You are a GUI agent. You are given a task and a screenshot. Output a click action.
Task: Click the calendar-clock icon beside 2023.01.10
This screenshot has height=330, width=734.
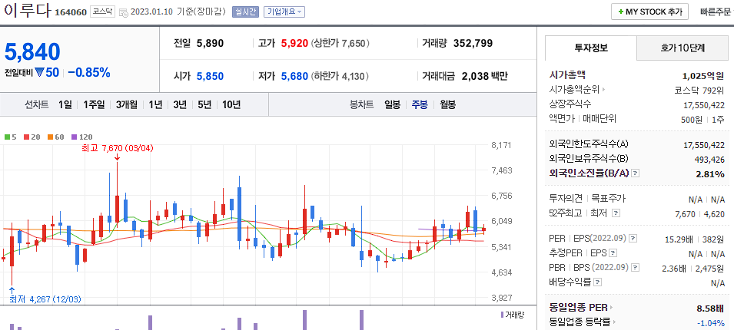click(124, 13)
